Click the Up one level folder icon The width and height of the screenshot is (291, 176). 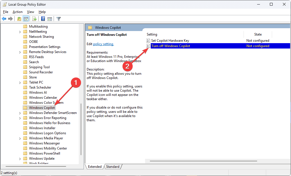tap(19, 19)
